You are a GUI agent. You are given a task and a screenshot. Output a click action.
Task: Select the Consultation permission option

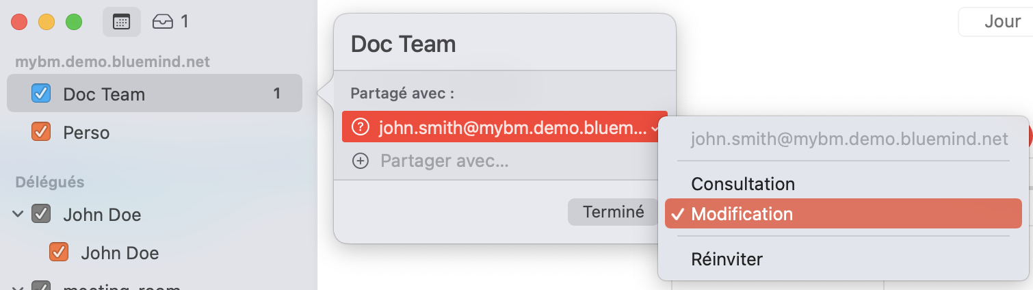click(743, 184)
